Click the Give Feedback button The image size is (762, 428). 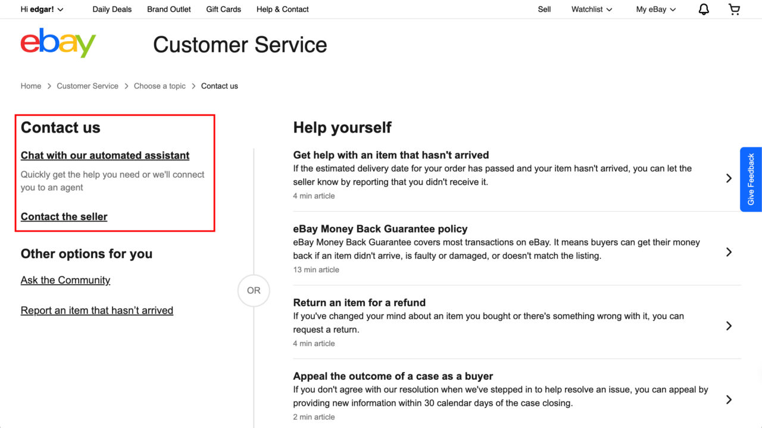[x=751, y=179]
